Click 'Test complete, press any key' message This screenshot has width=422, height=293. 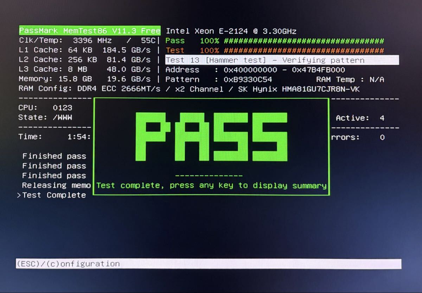(x=211, y=185)
